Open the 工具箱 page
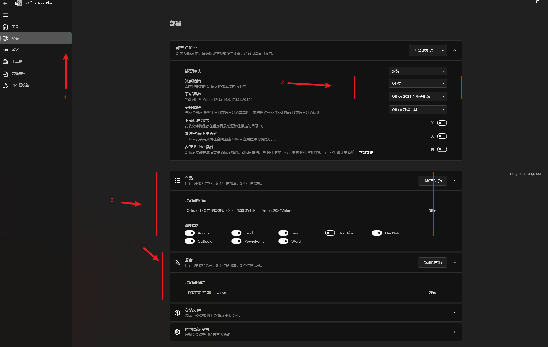This screenshot has width=548, height=347. coord(36,62)
